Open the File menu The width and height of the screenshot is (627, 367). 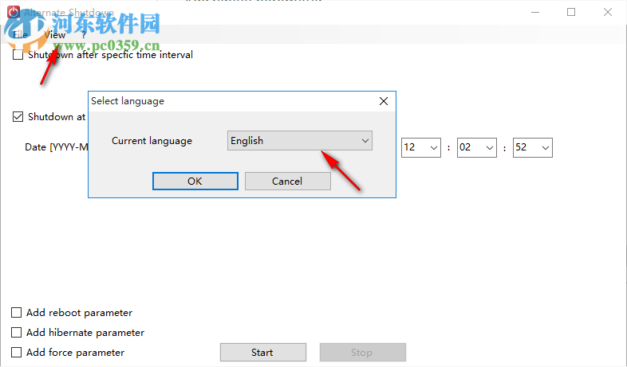[21, 35]
